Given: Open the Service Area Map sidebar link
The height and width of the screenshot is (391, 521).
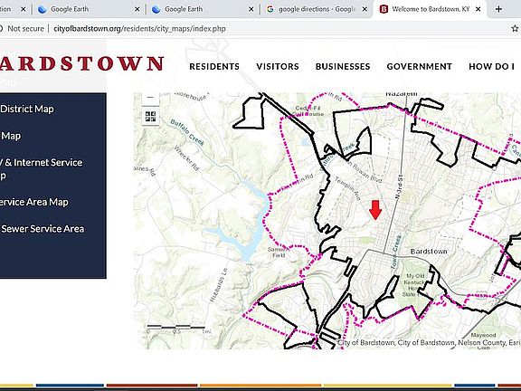Looking at the screenshot, I should (x=34, y=202).
